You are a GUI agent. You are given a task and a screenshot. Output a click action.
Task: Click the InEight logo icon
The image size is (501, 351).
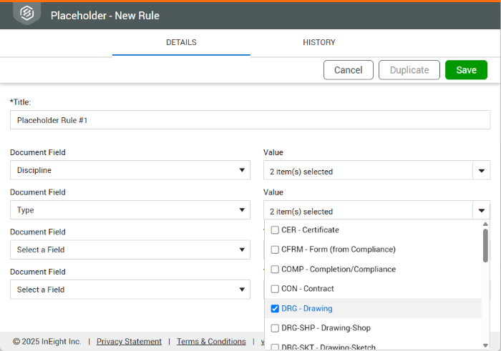tap(26, 14)
